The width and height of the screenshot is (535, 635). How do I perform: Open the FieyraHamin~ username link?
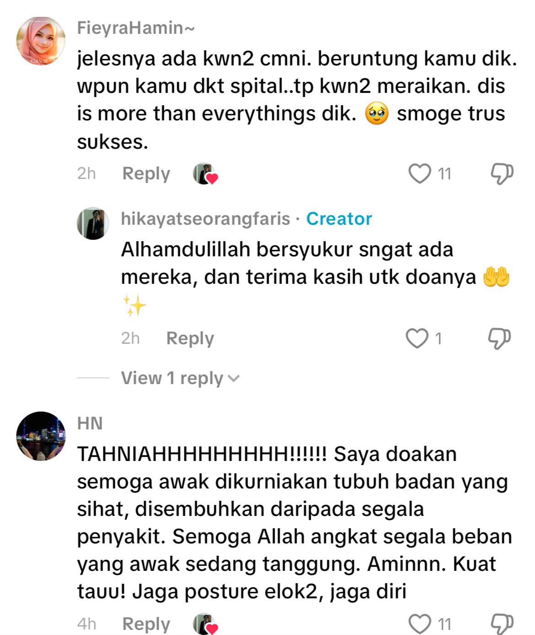pyautogui.click(x=136, y=28)
